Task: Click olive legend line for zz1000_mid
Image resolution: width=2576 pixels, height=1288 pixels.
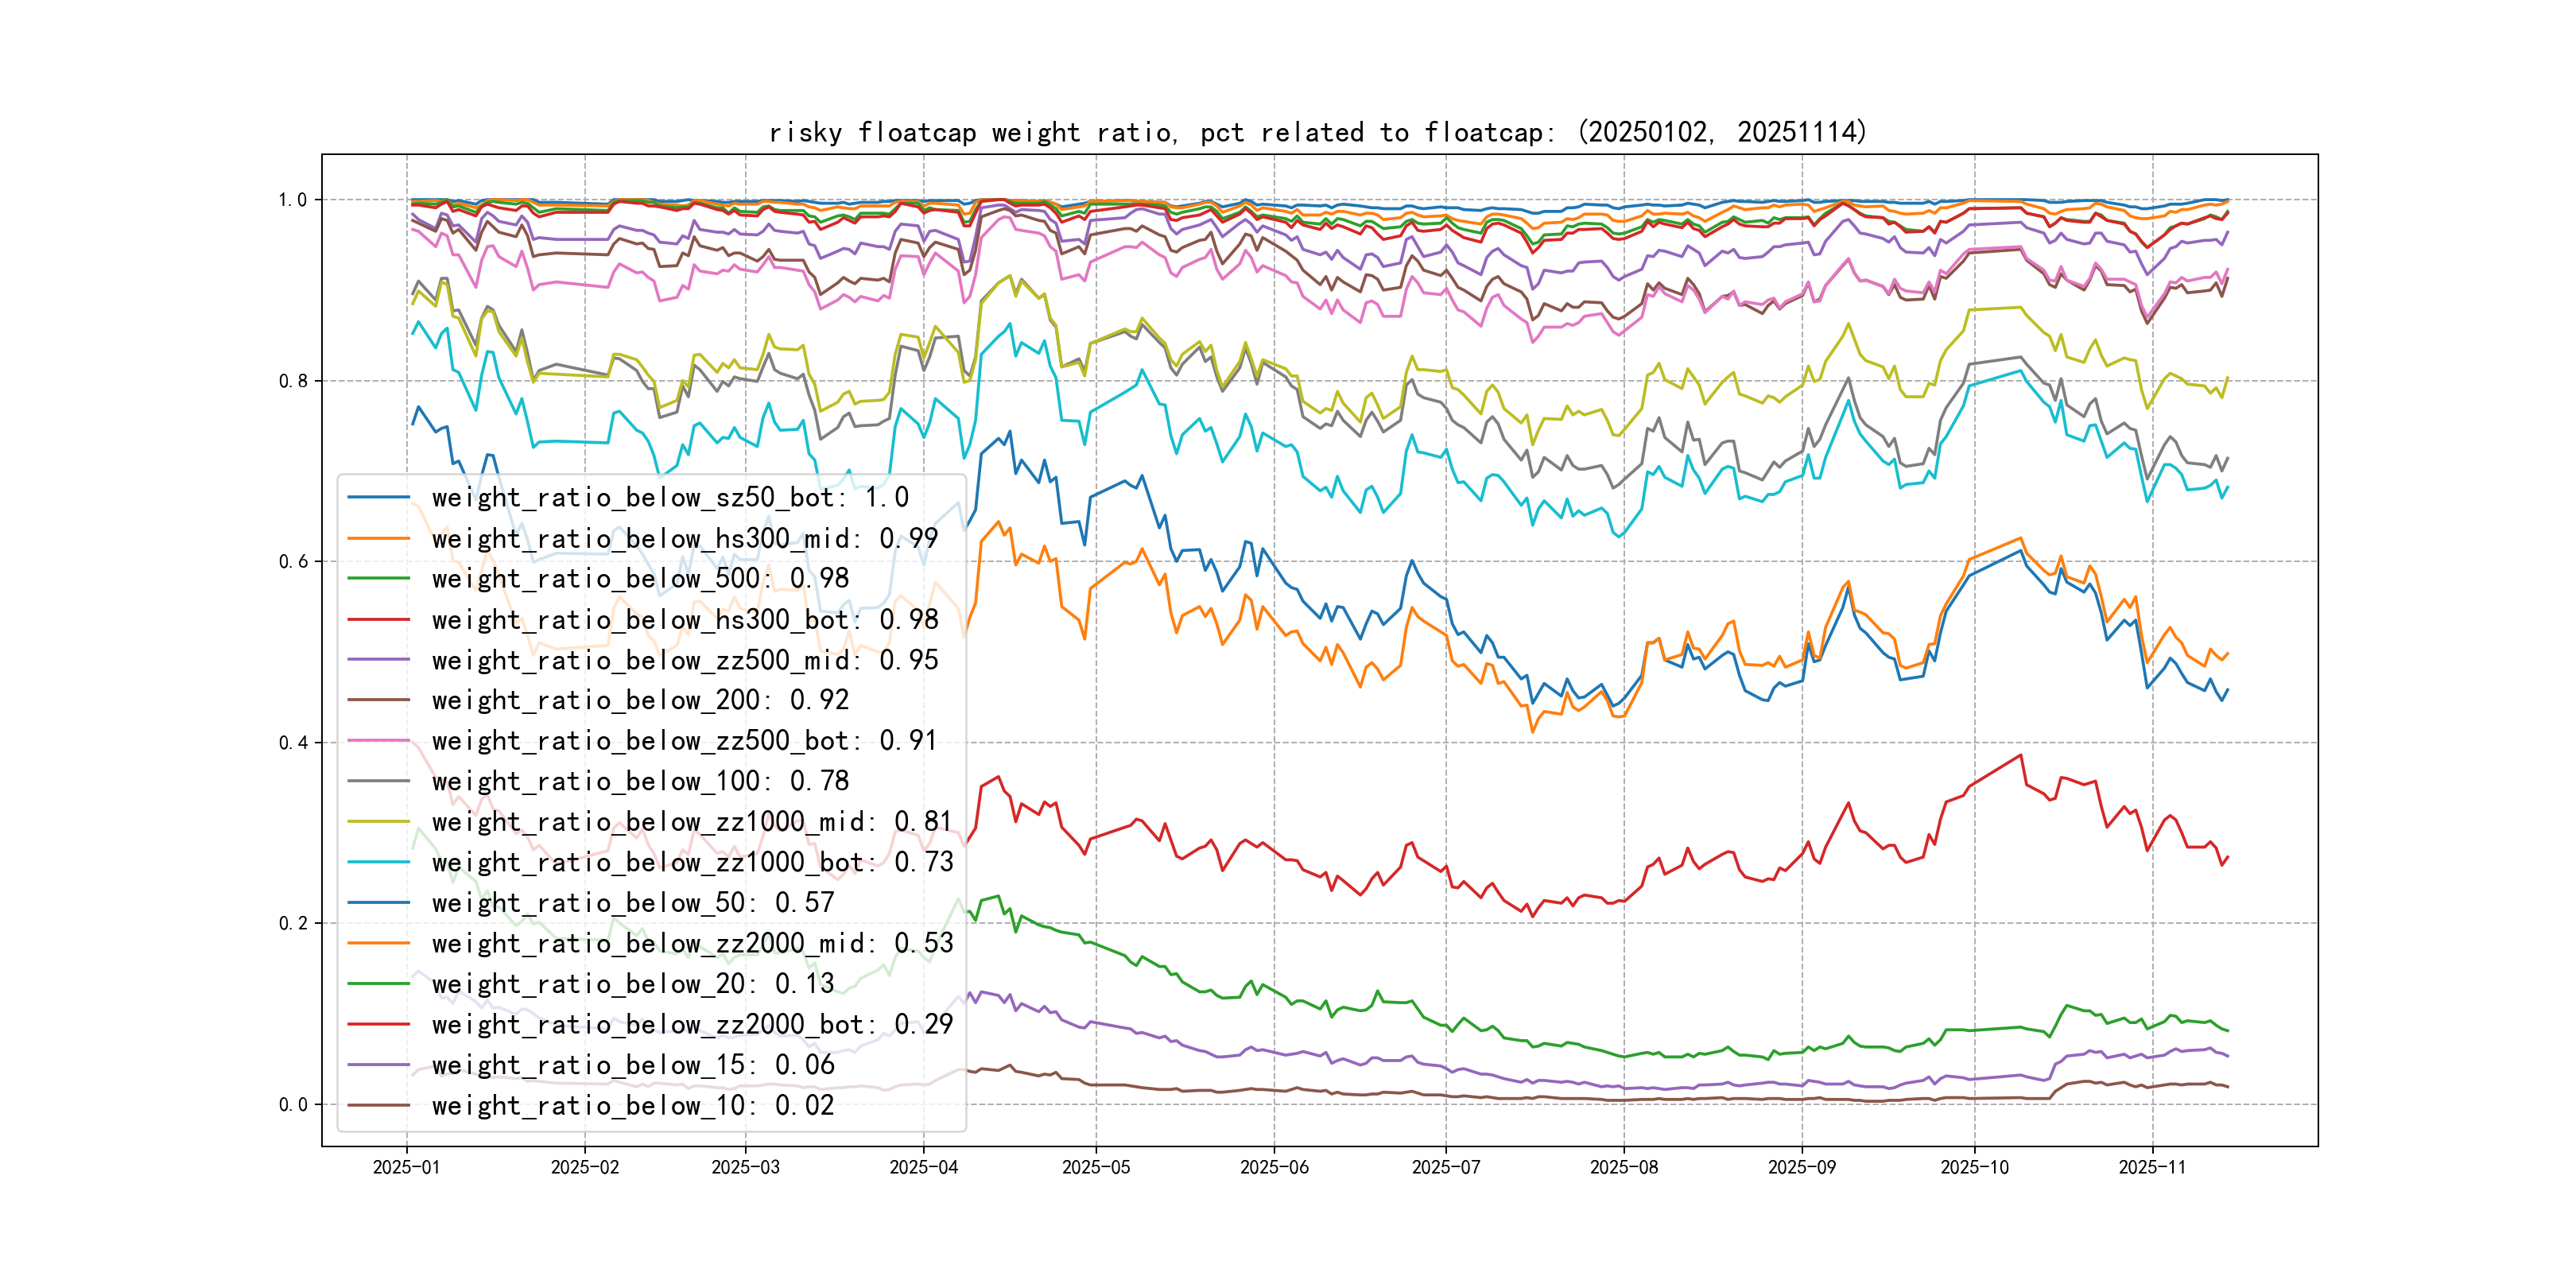Action: point(378,823)
